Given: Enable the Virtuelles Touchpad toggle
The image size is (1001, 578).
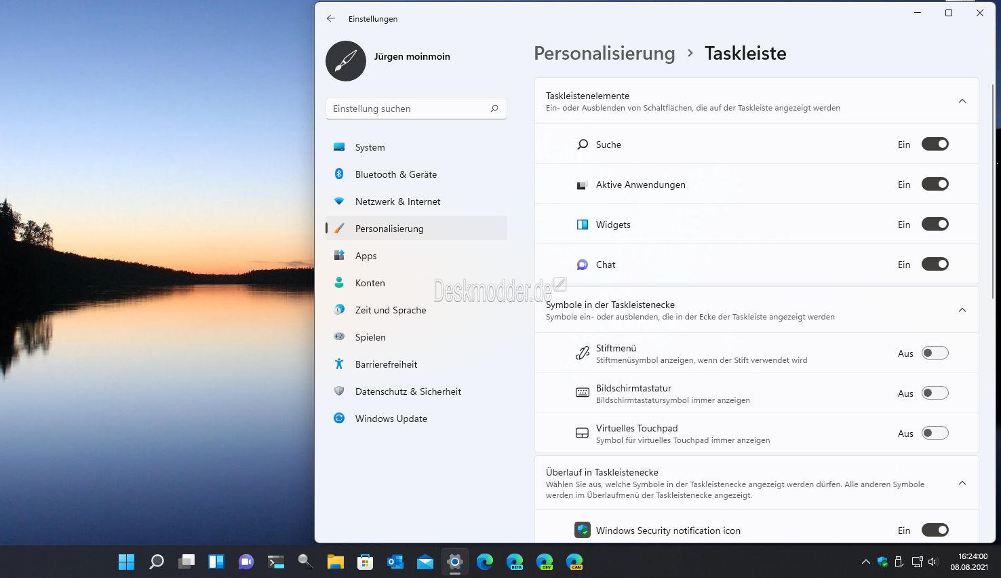Looking at the screenshot, I should (x=935, y=433).
